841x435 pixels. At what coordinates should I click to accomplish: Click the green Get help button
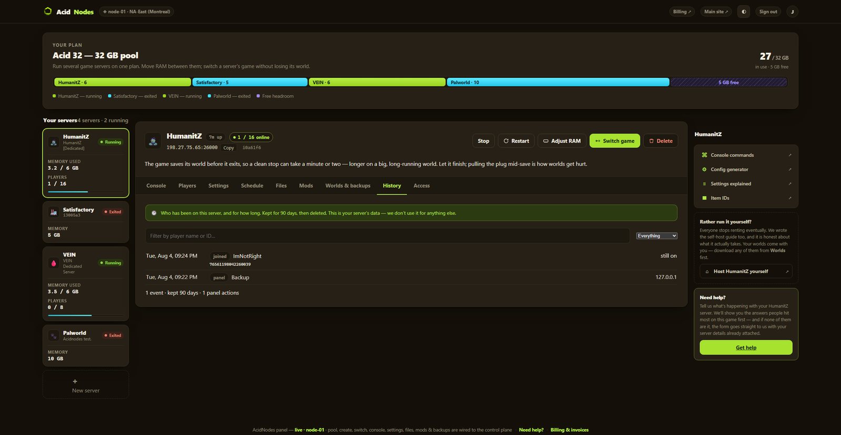pyautogui.click(x=746, y=348)
